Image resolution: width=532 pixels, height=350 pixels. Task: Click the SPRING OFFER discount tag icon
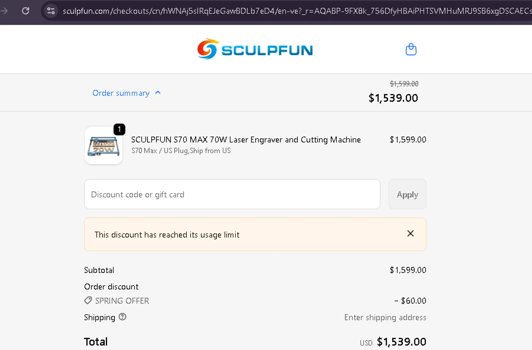[x=88, y=300]
